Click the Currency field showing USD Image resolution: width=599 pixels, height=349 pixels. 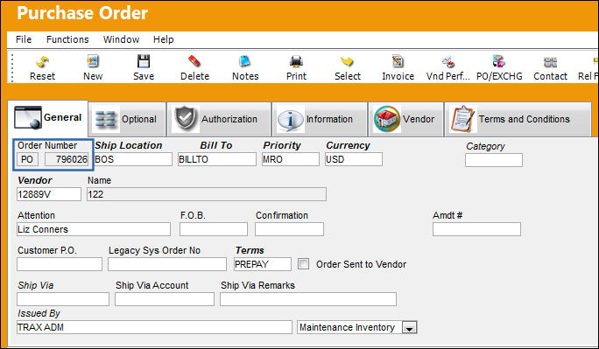click(x=354, y=159)
